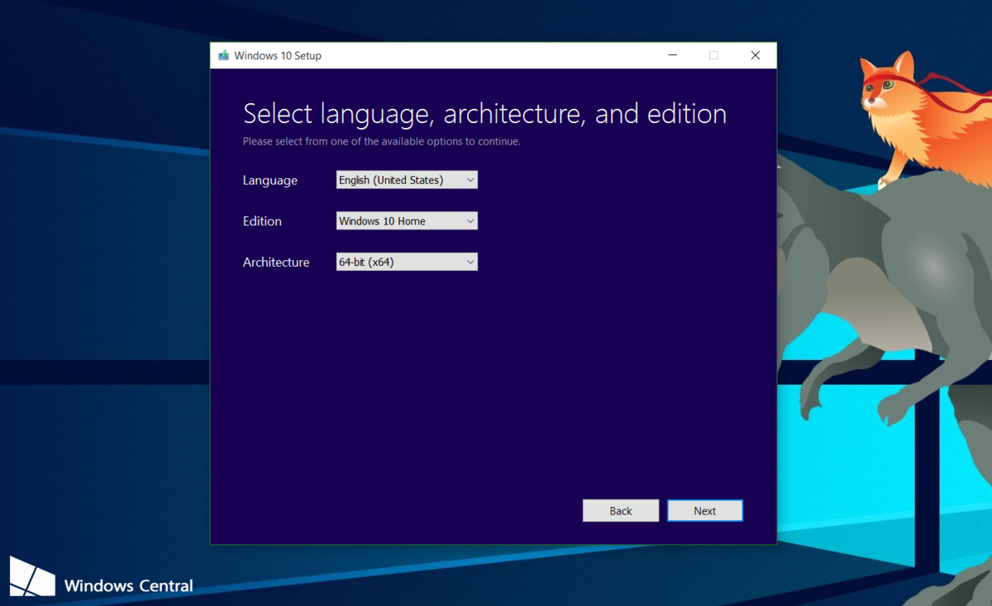Minimize the Windows 10 Setup window
The height and width of the screenshot is (606, 992).
(x=673, y=55)
